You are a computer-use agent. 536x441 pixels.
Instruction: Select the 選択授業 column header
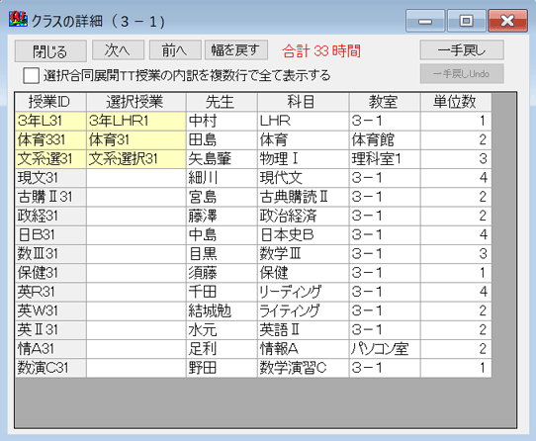click(136, 102)
